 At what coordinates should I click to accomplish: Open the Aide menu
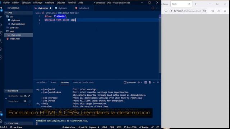pos(80,3)
